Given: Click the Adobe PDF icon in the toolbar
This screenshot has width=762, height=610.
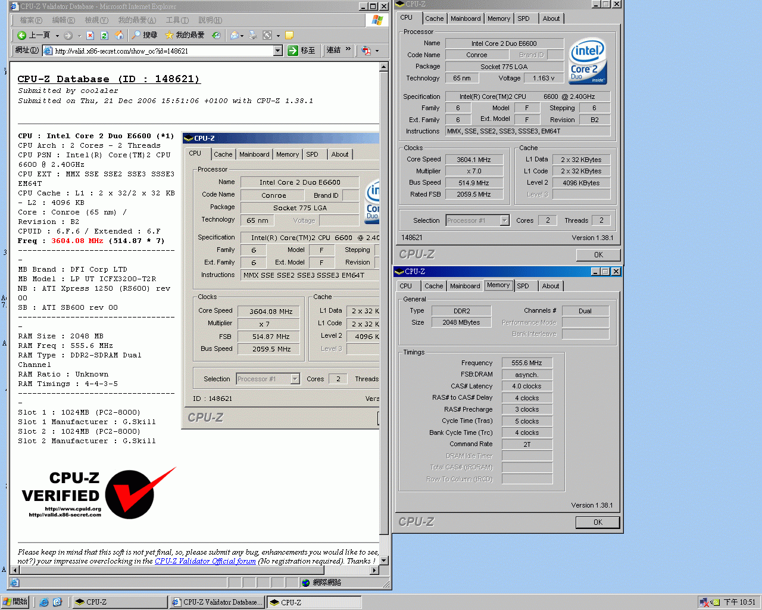Looking at the screenshot, I should [x=366, y=51].
